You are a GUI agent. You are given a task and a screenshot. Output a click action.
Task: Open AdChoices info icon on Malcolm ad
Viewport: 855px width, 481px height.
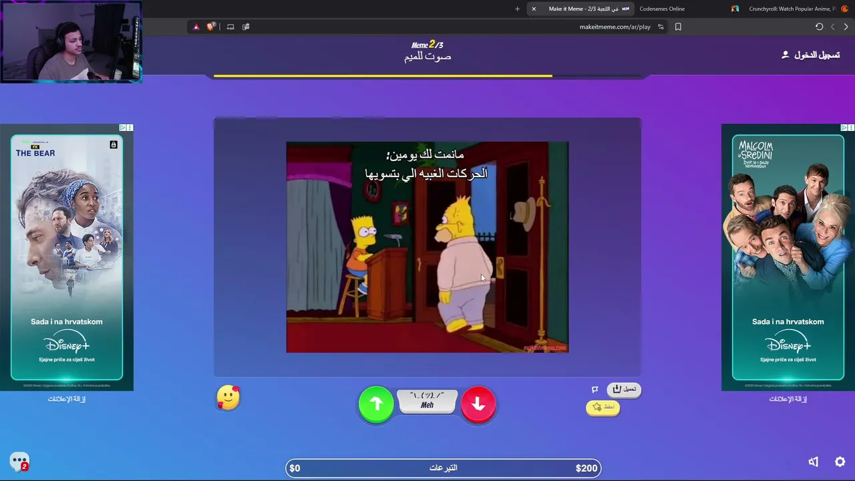click(844, 128)
